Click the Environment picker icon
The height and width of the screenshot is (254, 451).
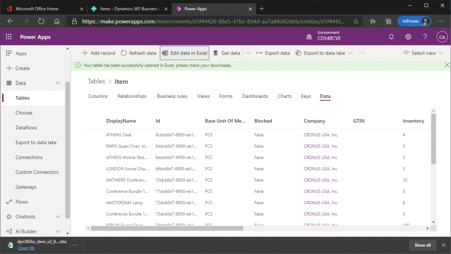(309, 37)
